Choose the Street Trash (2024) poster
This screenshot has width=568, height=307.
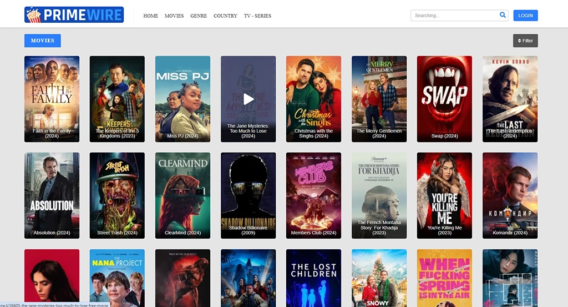(117, 192)
